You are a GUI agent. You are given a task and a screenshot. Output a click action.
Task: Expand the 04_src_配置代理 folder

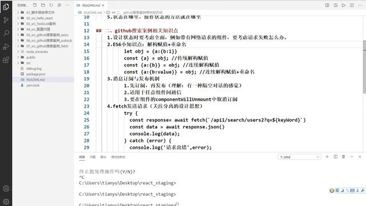(43, 29)
